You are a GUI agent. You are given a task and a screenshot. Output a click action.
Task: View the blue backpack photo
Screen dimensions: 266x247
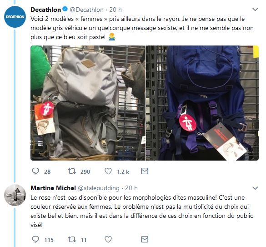click(x=202, y=103)
